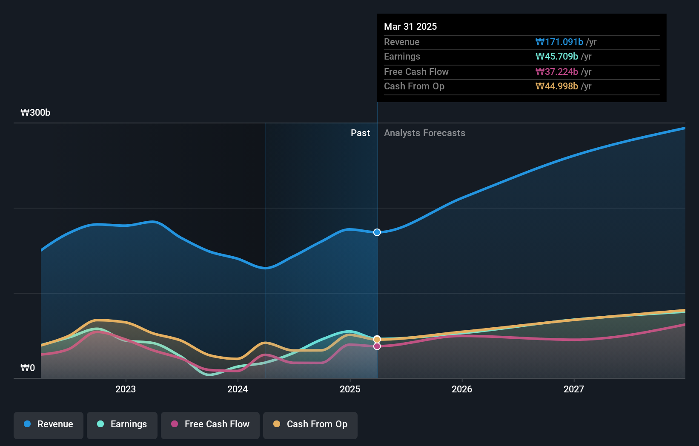The image size is (699, 446).
Task: Switch to the Past section label
Action: click(361, 133)
